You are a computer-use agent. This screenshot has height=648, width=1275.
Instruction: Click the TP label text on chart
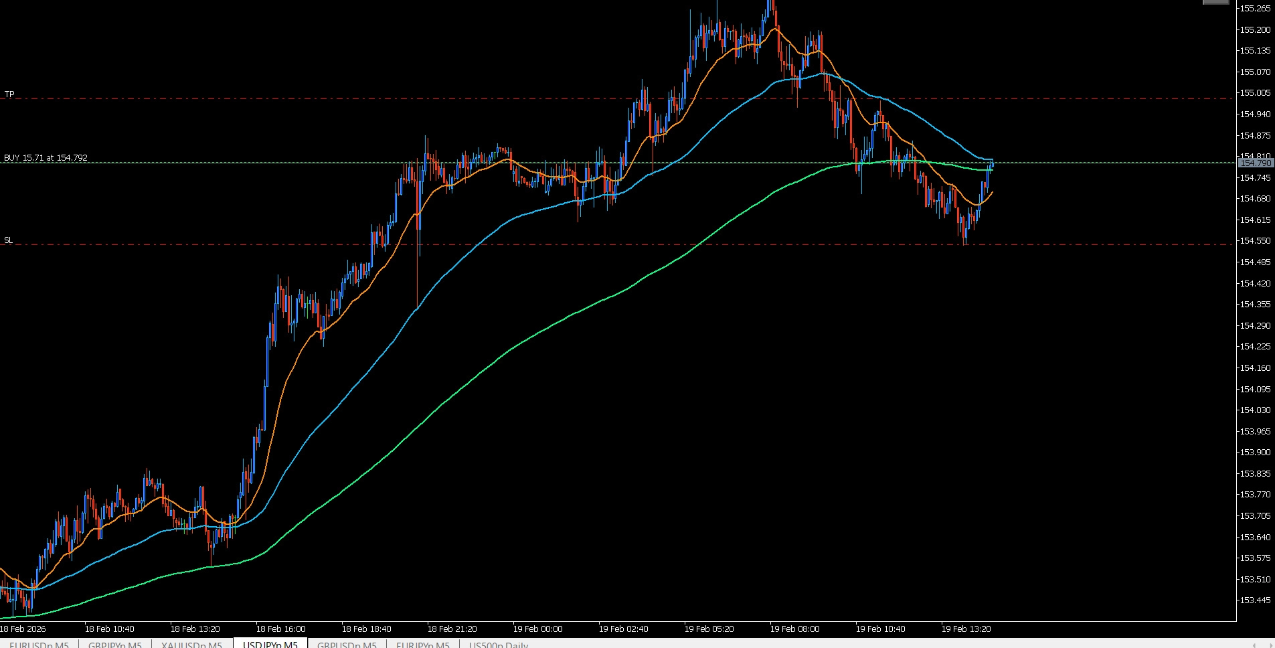pyautogui.click(x=9, y=94)
